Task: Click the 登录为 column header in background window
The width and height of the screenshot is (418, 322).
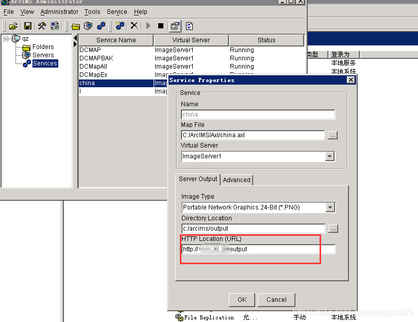Action: 344,55
